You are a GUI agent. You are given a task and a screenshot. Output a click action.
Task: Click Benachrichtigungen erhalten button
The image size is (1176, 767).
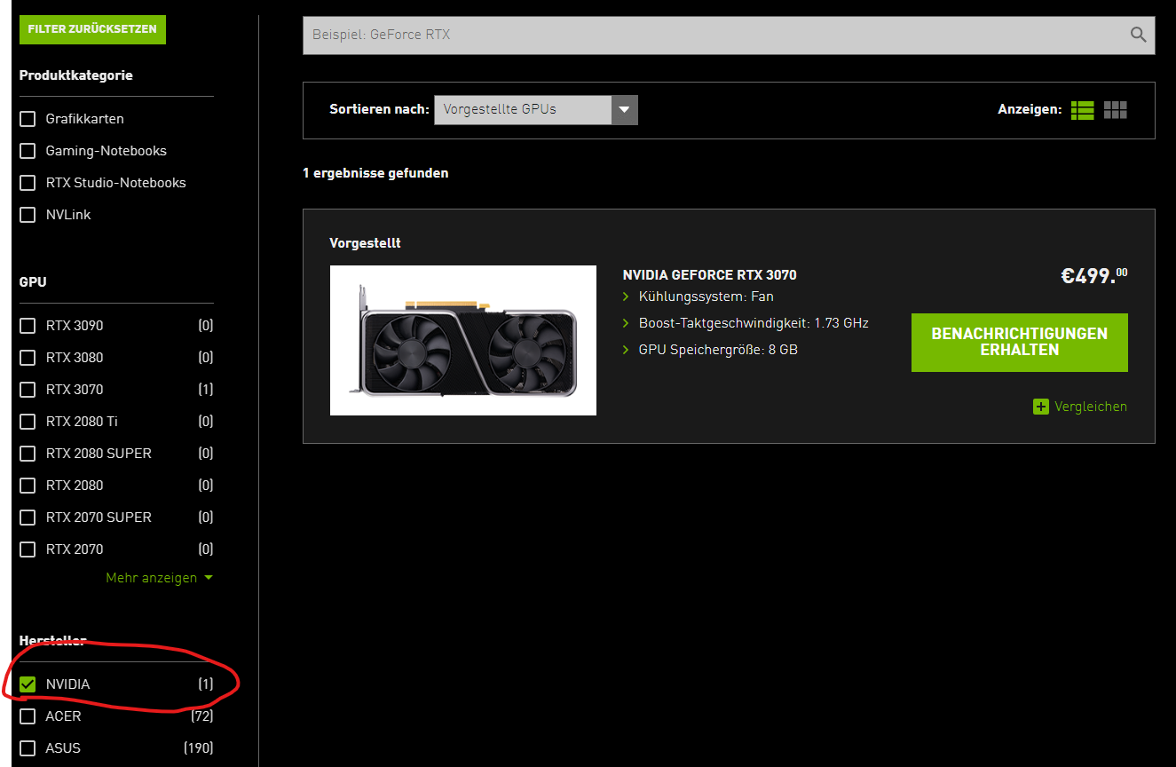[1019, 343]
